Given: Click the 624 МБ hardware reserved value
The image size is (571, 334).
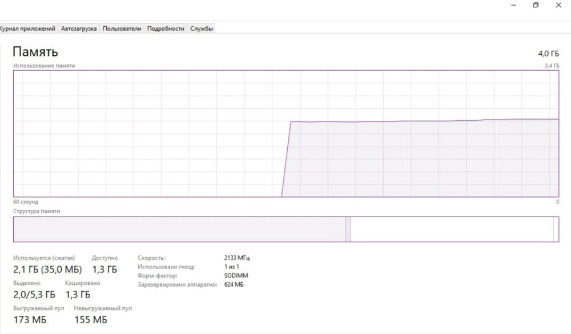Looking at the screenshot, I should point(234,284).
